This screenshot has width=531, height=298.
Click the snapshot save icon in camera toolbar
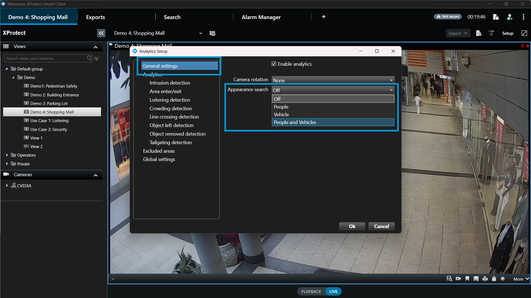(x=476, y=279)
